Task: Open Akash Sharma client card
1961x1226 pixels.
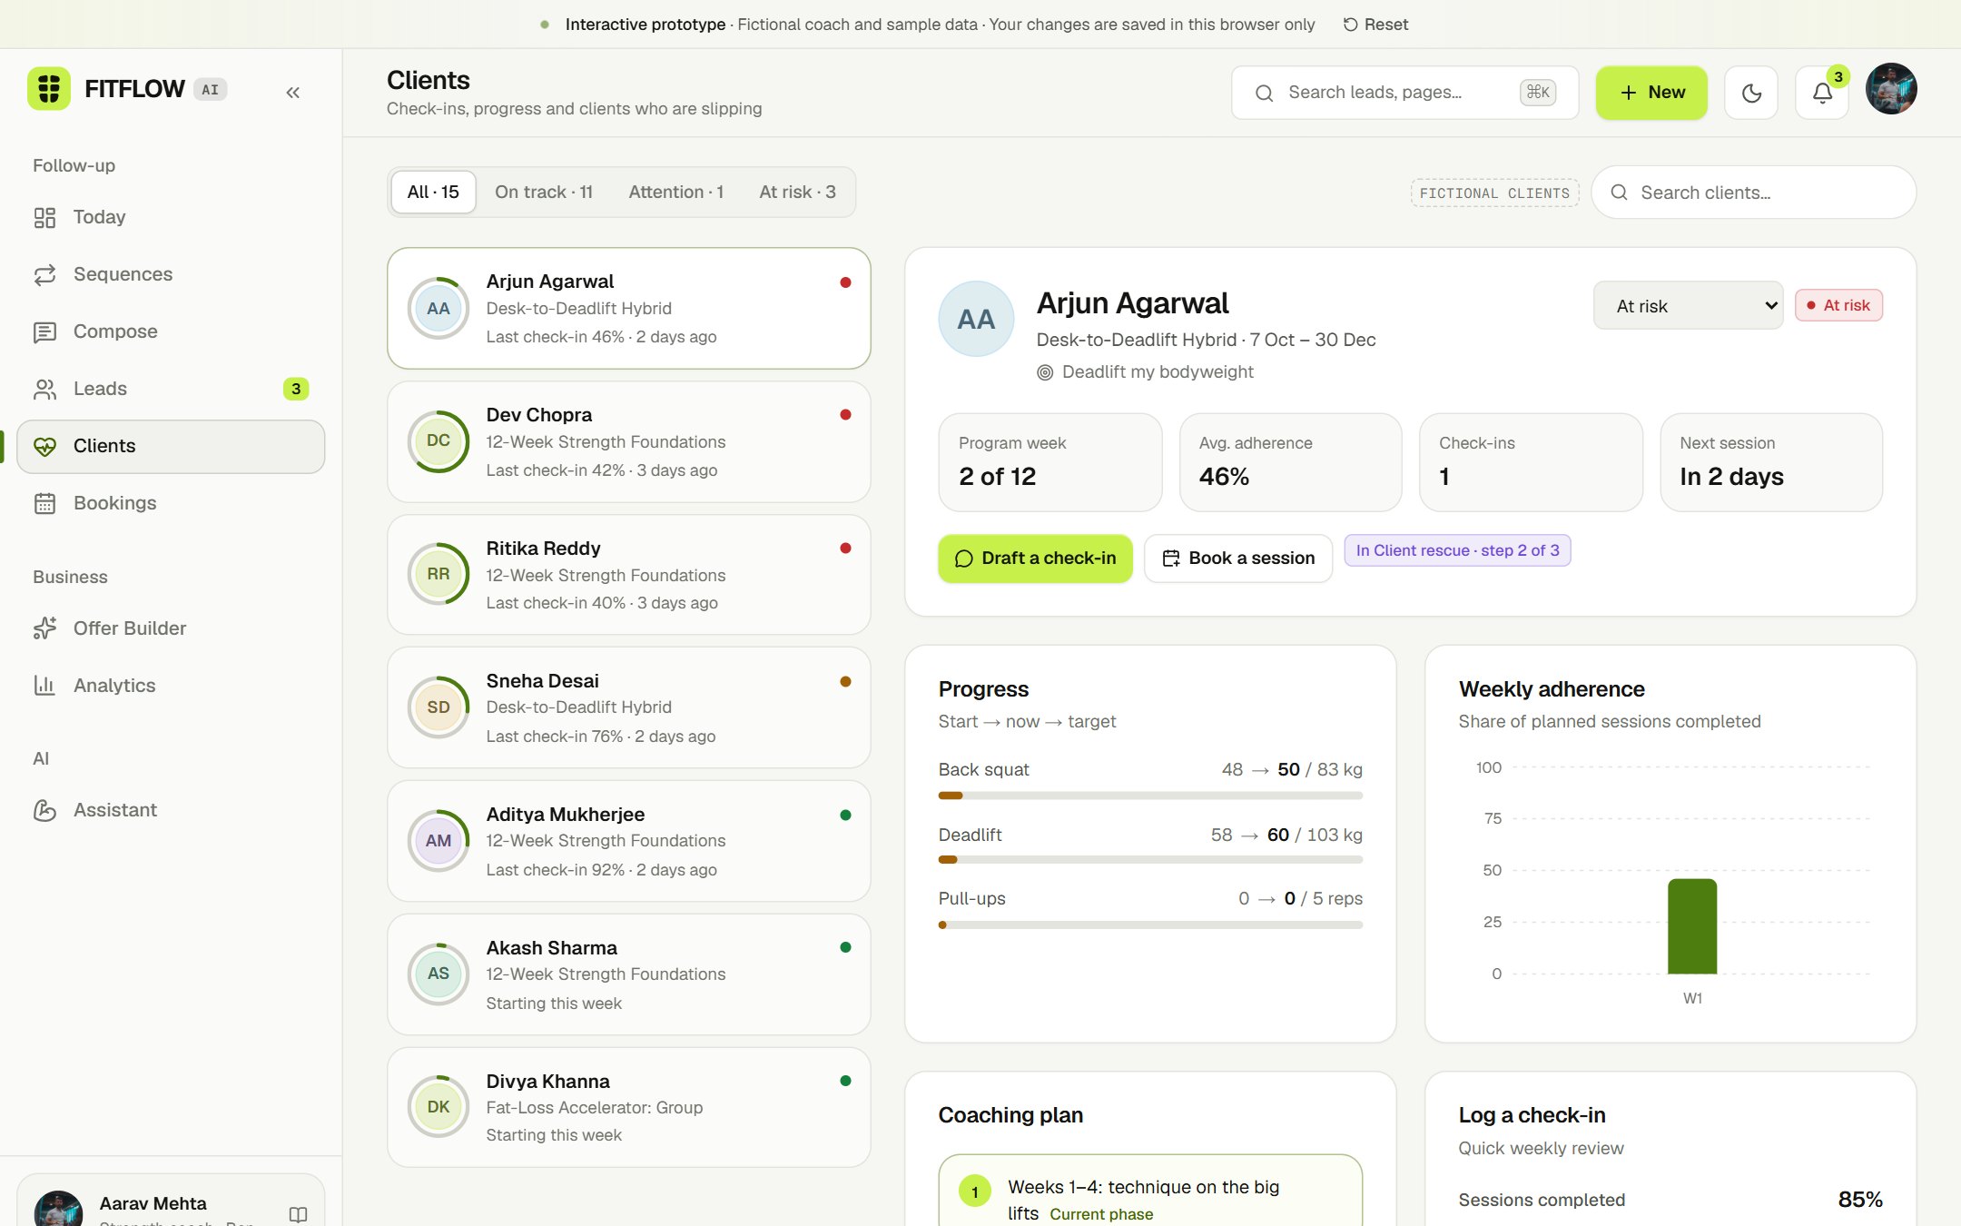Action: pos(628,974)
